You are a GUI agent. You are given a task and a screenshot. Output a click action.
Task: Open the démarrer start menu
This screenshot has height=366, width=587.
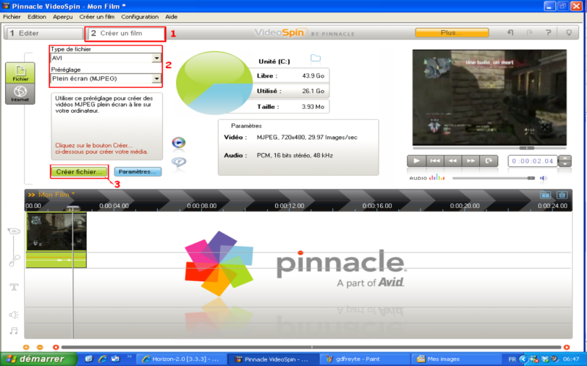(39, 359)
